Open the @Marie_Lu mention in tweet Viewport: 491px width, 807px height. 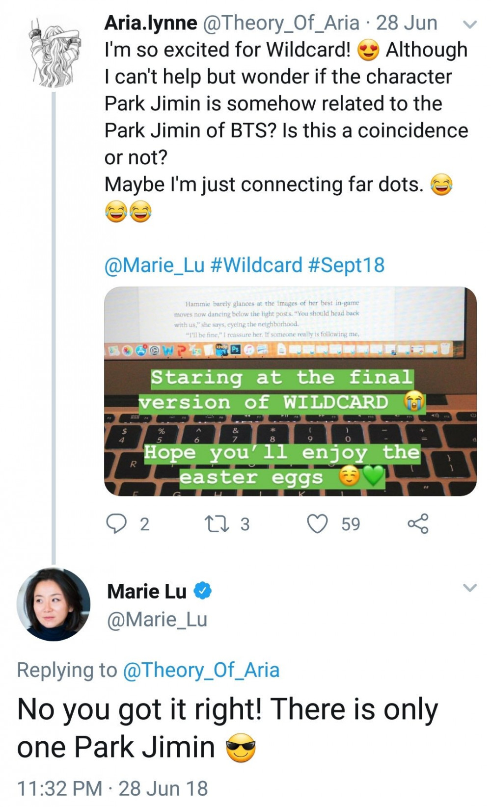154,265
